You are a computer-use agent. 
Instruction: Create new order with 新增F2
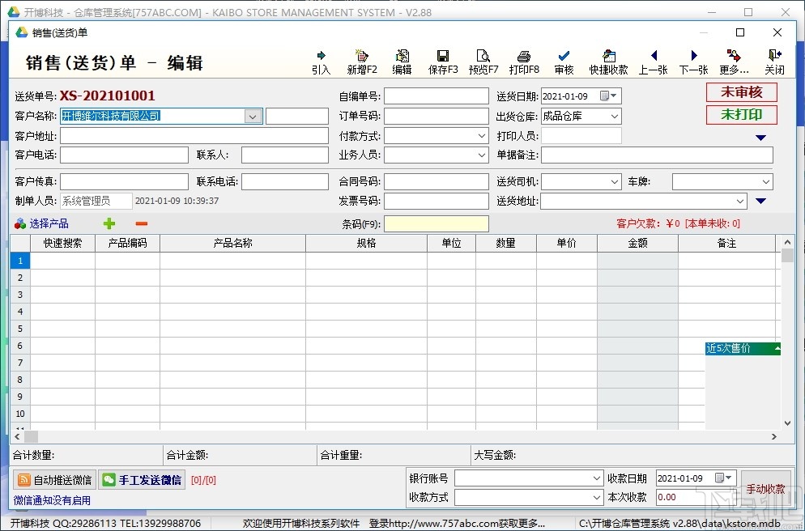tap(362, 62)
